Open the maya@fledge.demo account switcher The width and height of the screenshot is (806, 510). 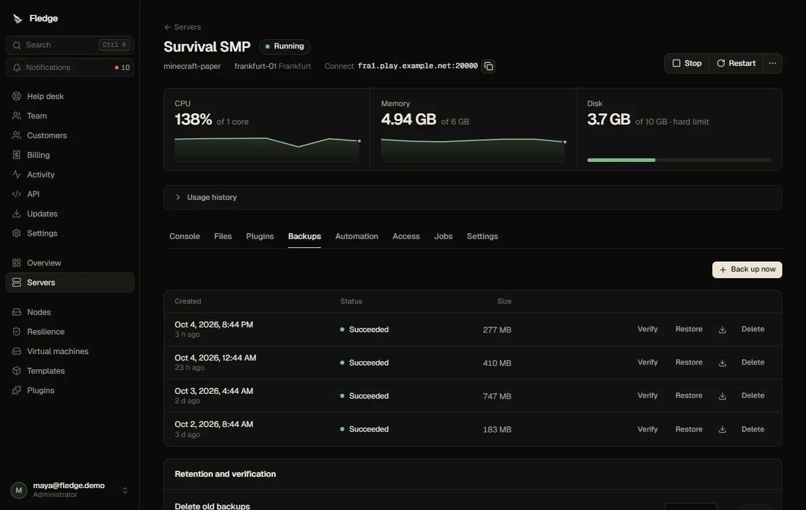70,490
